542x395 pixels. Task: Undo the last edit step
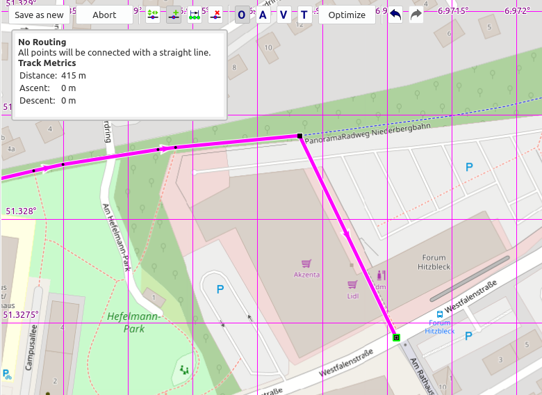pyautogui.click(x=395, y=15)
